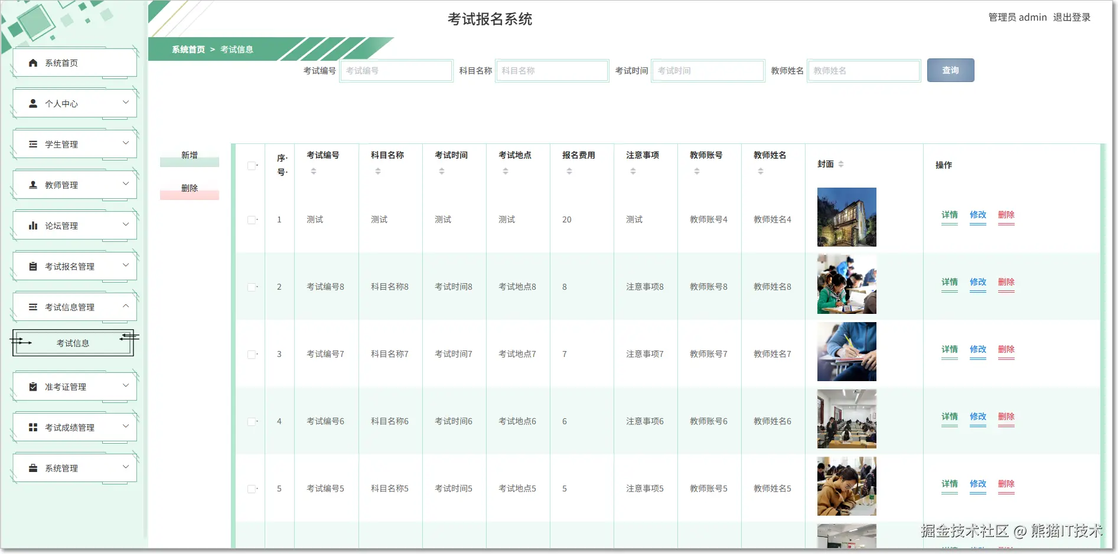Open 系统首页 in the sidebar
Image resolution: width=1118 pixels, height=554 pixels.
(75, 63)
